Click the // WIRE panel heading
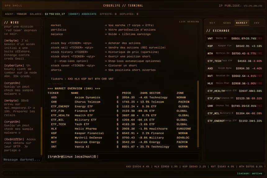This screenshot has width=267, height=178. pyautogui.click(x=11, y=22)
